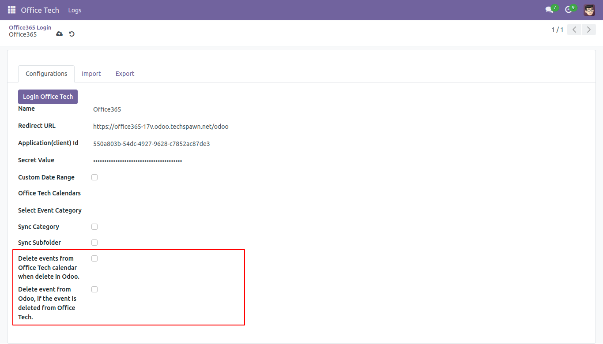Go to next record arrow

click(x=588, y=30)
